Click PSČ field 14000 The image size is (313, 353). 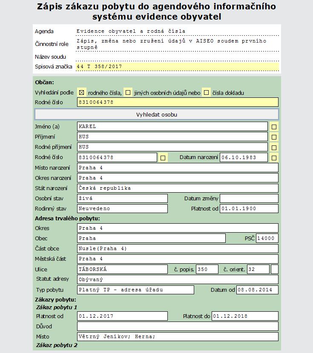267,238
